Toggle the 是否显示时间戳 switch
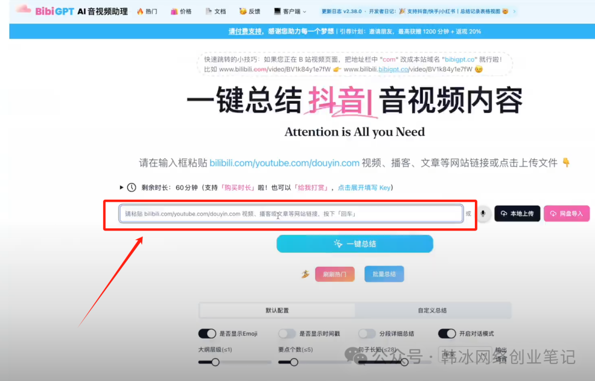Viewport: 595px width, 381px height. pos(287,334)
